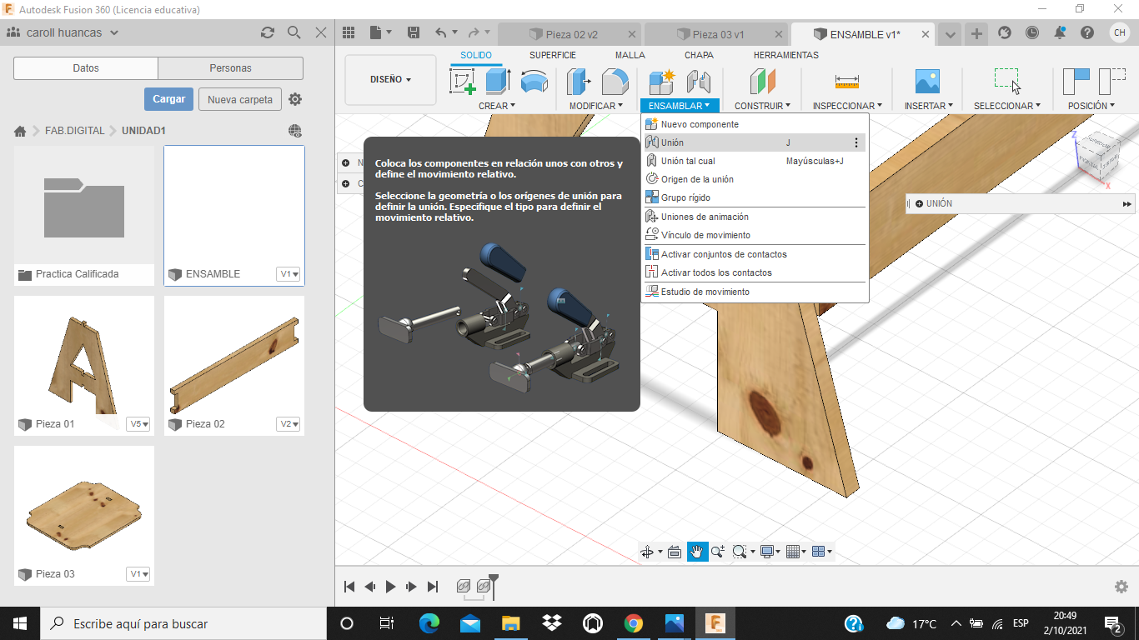Select Grupo rígido from menu

point(685,197)
